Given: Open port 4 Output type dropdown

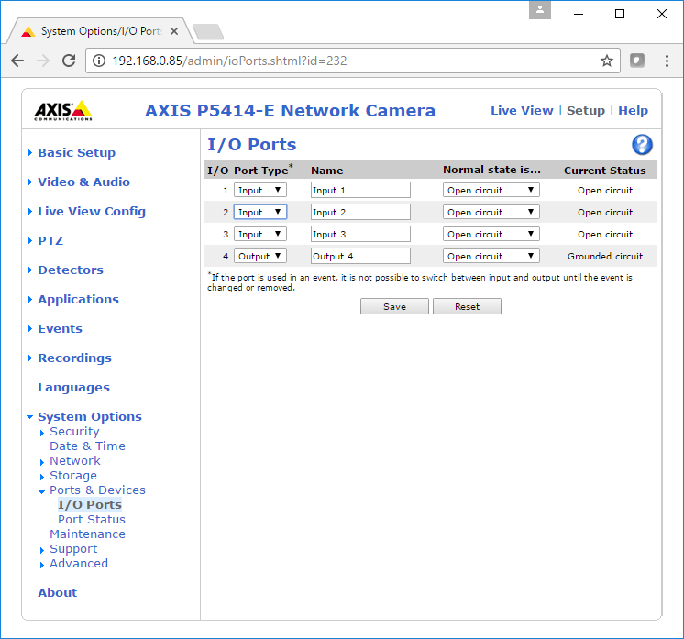Looking at the screenshot, I should coord(260,256).
